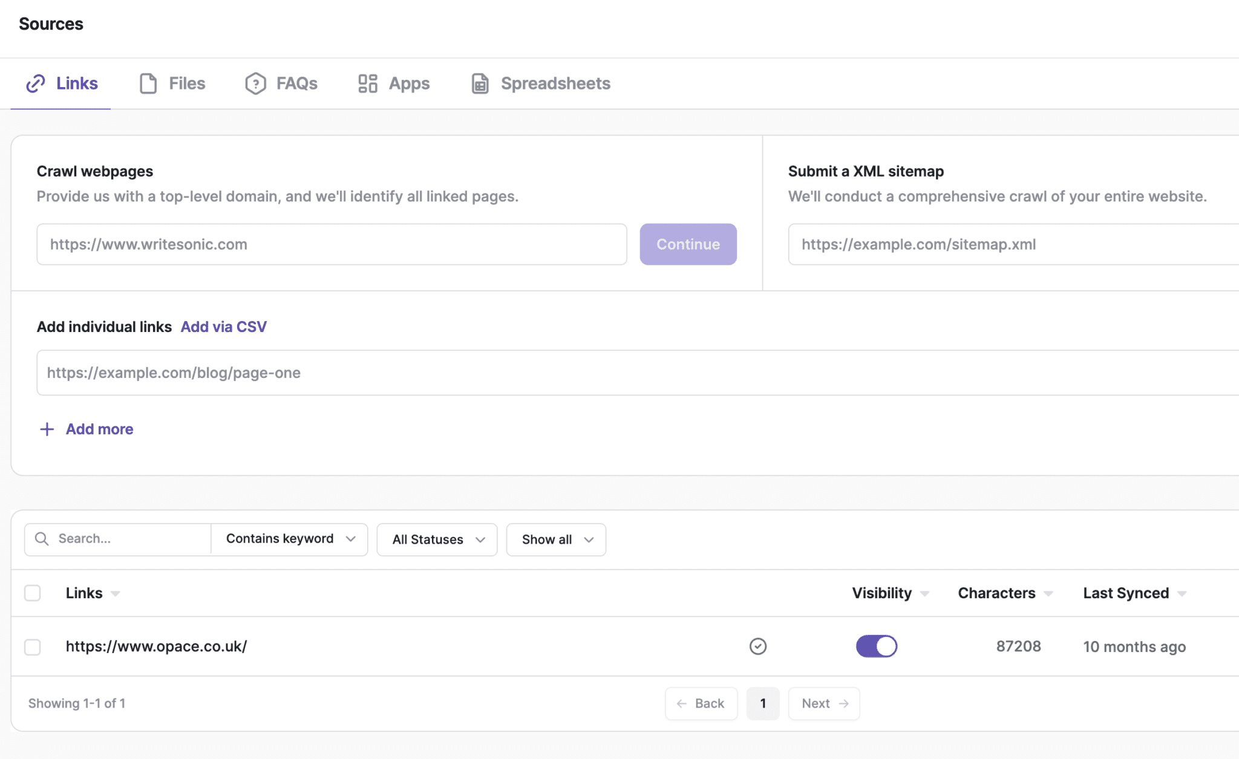This screenshot has height=759, width=1239.
Task: Open the All Statuses filter dropdown
Action: pos(436,539)
